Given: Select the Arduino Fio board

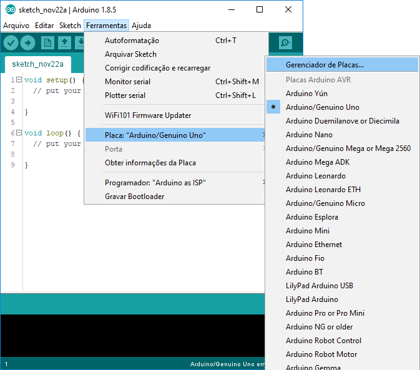Looking at the screenshot, I should [343, 258].
